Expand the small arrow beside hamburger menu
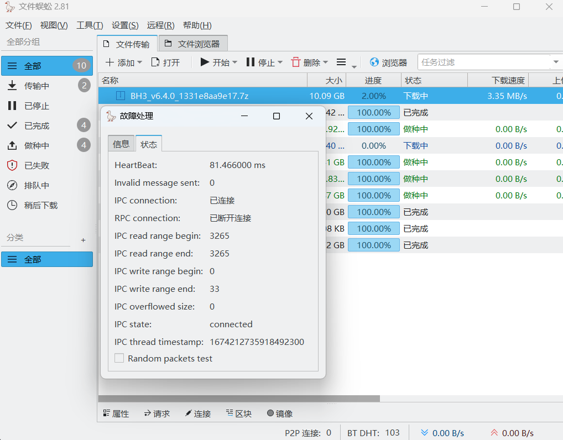This screenshot has height=440, width=563. point(354,66)
